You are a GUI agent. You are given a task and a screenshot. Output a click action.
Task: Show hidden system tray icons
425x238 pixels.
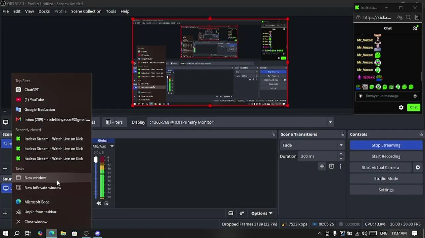click(320, 233)
